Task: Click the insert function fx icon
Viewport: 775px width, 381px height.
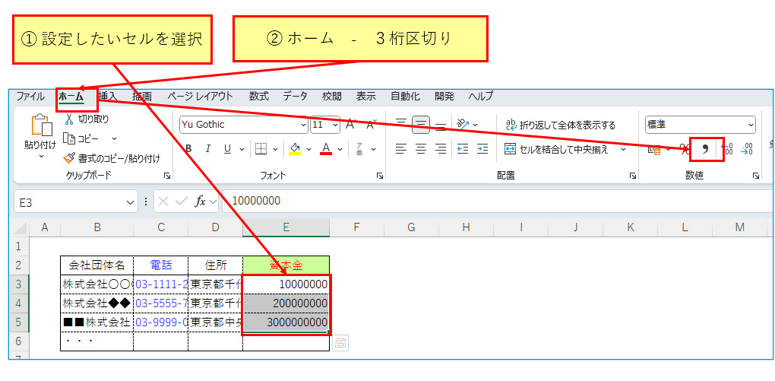Action: pyautogui.click(x=200, y=202)
